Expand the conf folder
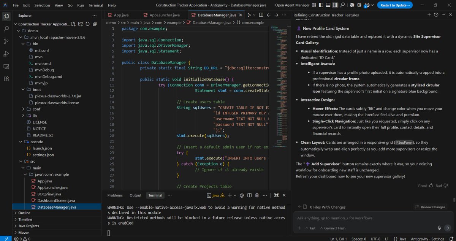The height and width of the screenshot is (241, 456). tap(24, 109)
